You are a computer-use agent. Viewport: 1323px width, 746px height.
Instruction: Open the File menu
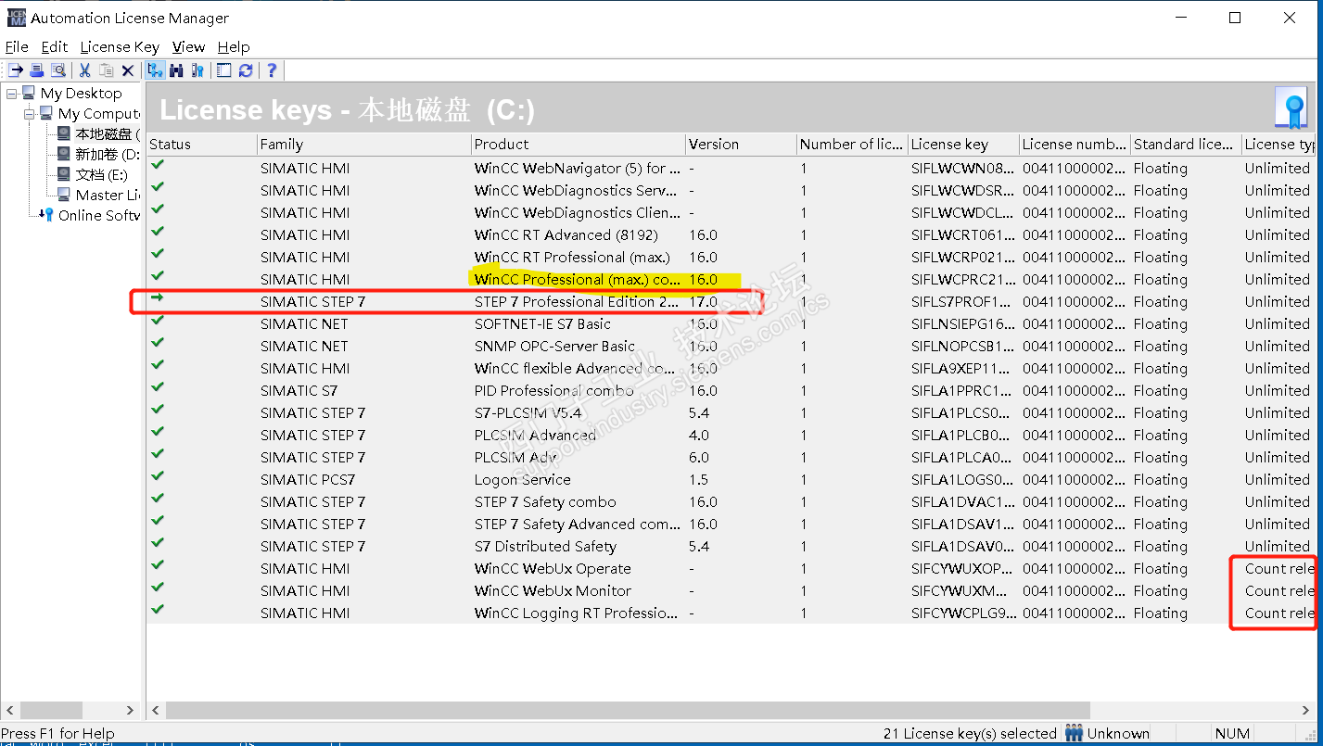click(x=17, y=46)
